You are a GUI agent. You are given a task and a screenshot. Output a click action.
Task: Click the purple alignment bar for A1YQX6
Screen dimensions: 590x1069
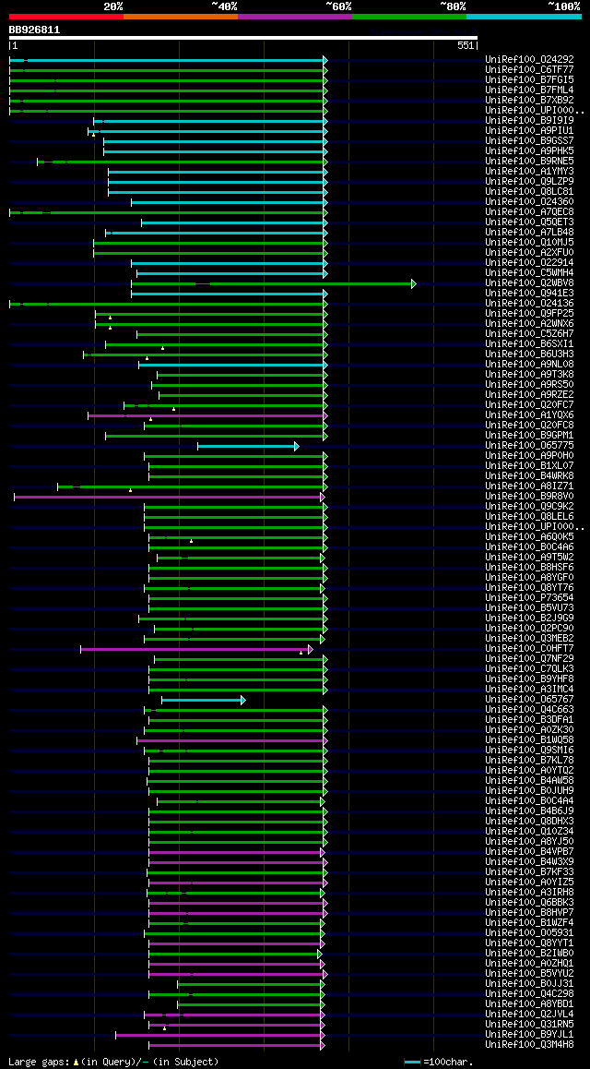207,415
